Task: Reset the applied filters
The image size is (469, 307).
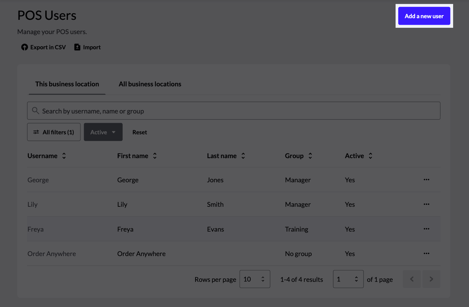Action: tap(140, 132)
